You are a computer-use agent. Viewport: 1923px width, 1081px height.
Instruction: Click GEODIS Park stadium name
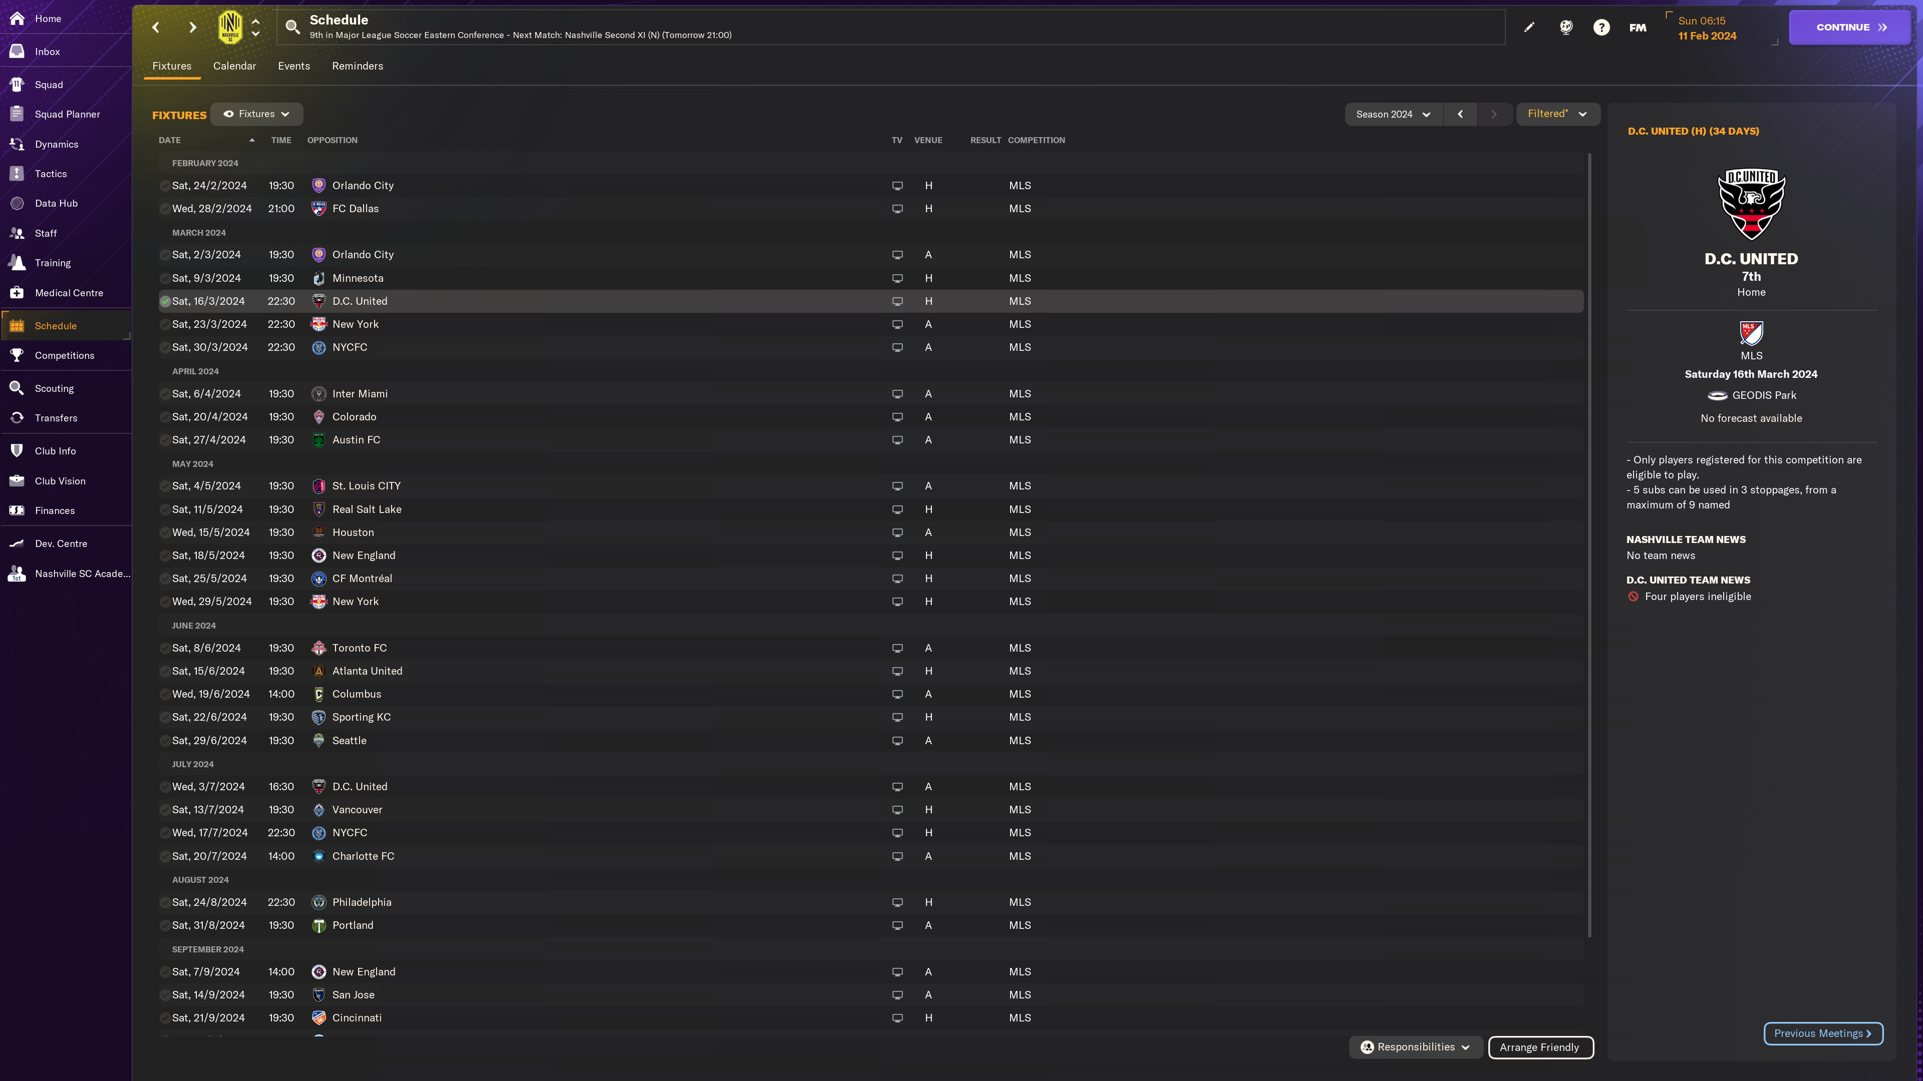(x=1764, y=395)
